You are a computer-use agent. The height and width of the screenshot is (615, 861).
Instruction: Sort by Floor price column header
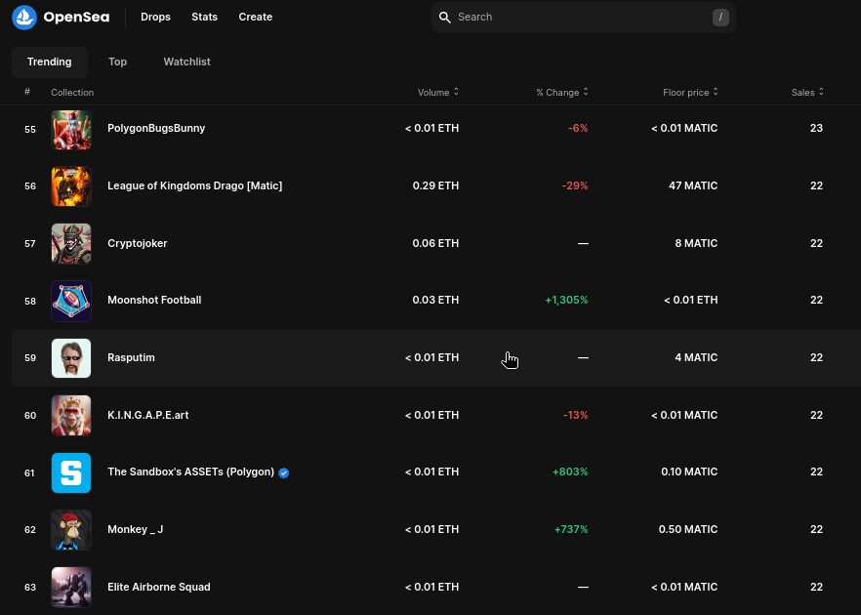click(x=690, y=92)
